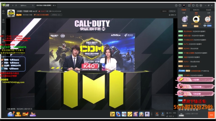Switch to the contribution ranking tab
Image resolution: width=216 pixels, height=121 pixels.
pyautogui.click(x=184, y=10)
